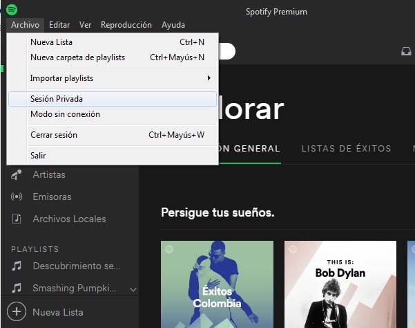Screen dimensions: 415x328
Task: Open the This Is: Bob Dylan cover
Action: point(340,284)
